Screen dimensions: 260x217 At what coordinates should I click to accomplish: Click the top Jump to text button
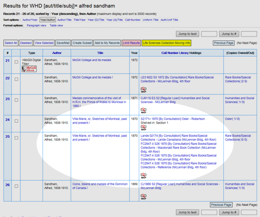coord(188,34)
